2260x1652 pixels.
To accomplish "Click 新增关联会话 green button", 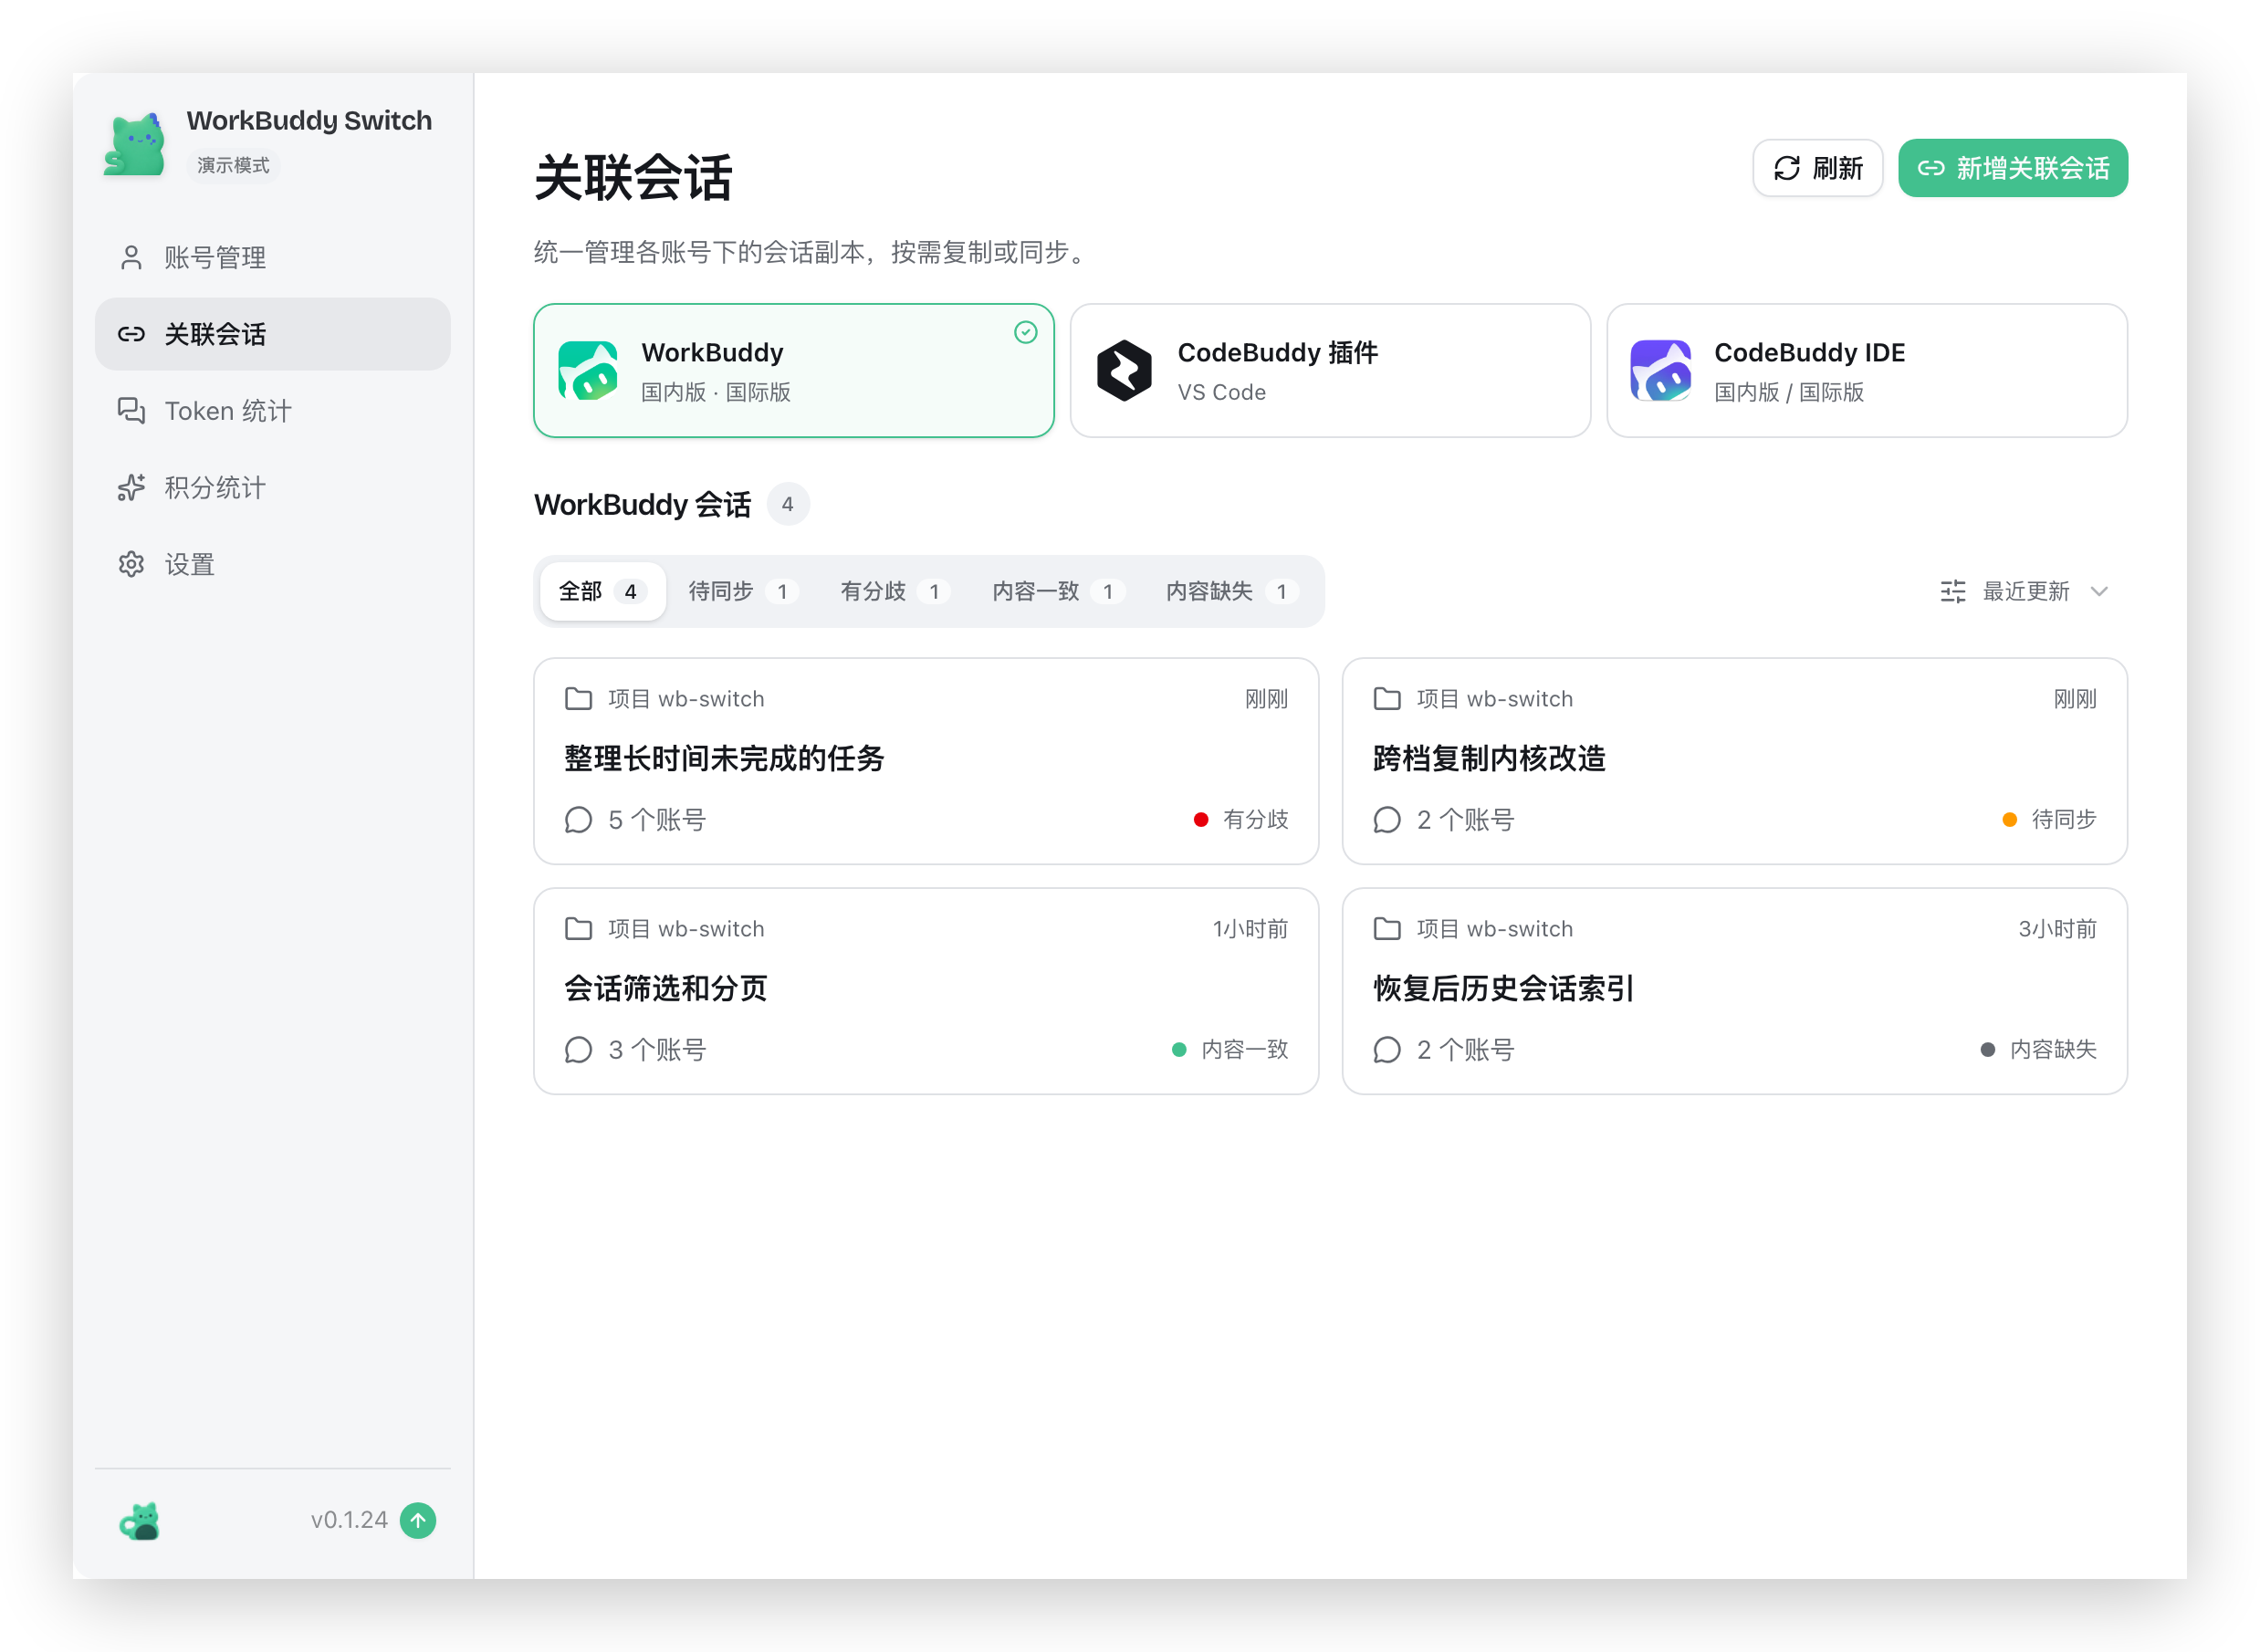I will [2012, 168].
